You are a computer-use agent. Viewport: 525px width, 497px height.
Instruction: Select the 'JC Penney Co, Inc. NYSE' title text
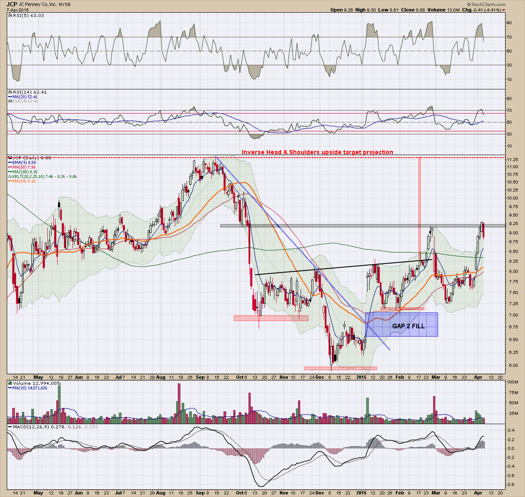44,5
